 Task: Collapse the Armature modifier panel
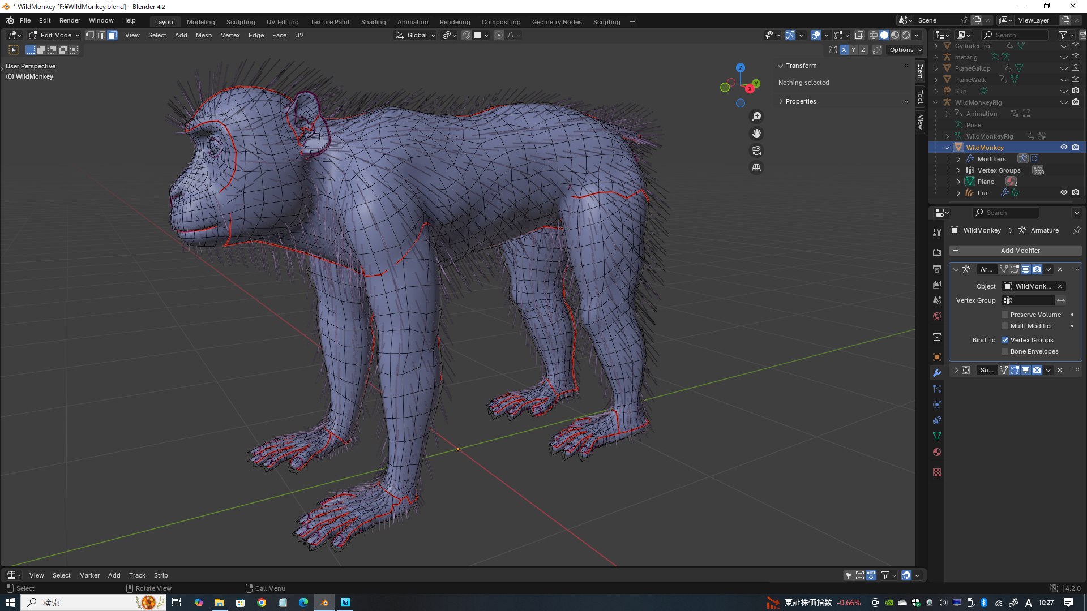[x=956, y=269]
